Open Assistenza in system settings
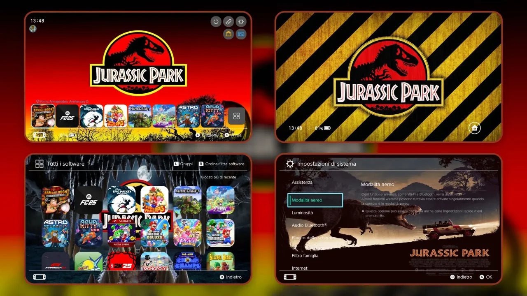 [x=302, y=182]
